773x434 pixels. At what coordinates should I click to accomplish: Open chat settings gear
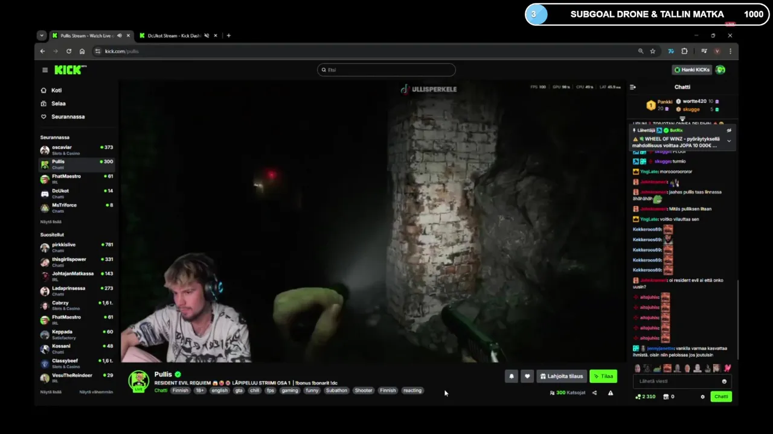coord(702,397)
